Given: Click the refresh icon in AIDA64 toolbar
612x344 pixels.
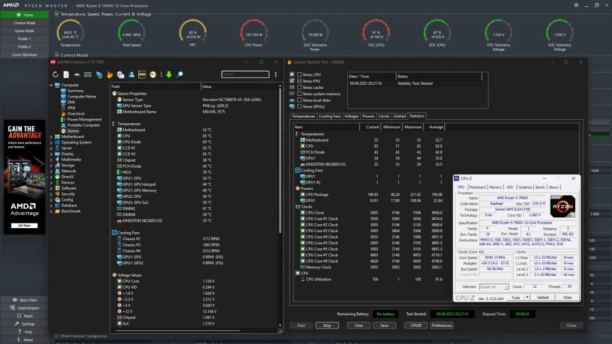Looking at the screenshot, I should point(56,74).
